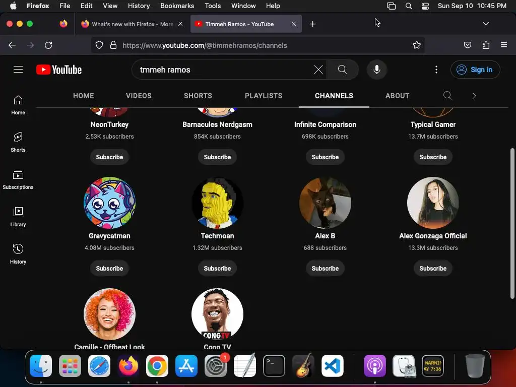Close the Timmeh Ramos YouTube tab
This screenshot has width=516, height=387.
point(294,24)
